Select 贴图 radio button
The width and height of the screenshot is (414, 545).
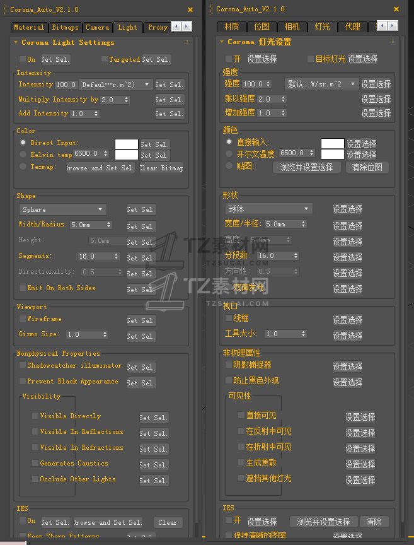[x=229, y=166]
